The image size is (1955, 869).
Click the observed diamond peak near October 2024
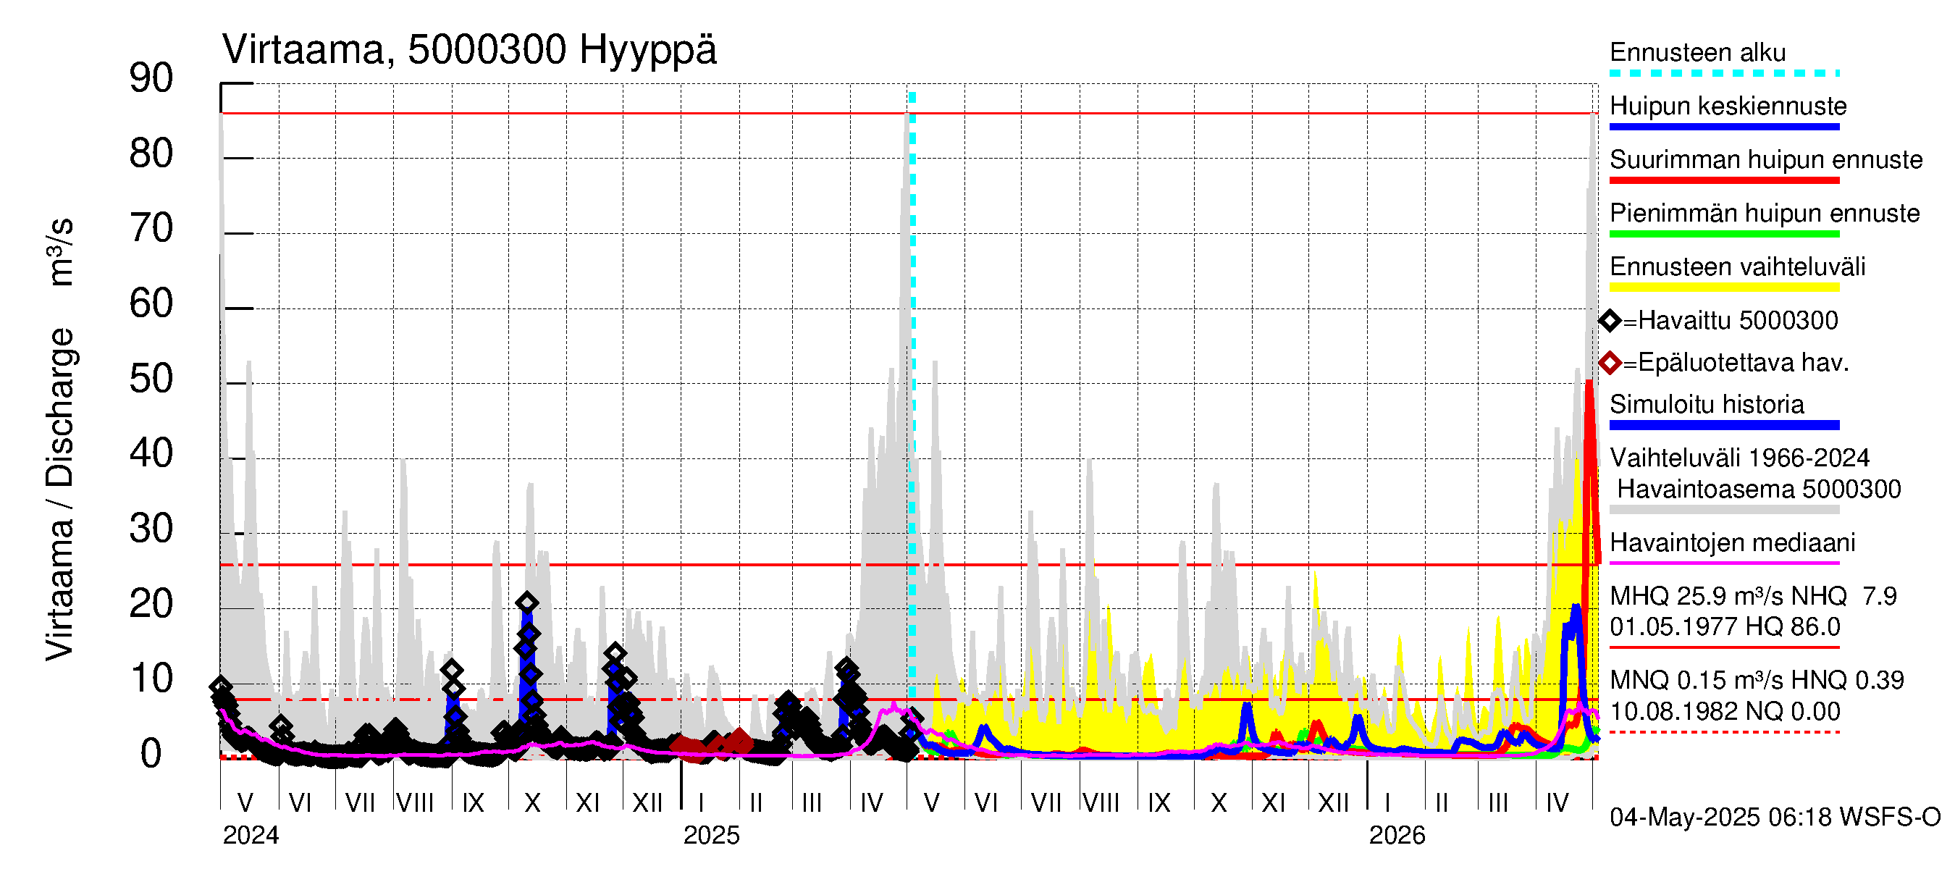(x=527, y=603)
